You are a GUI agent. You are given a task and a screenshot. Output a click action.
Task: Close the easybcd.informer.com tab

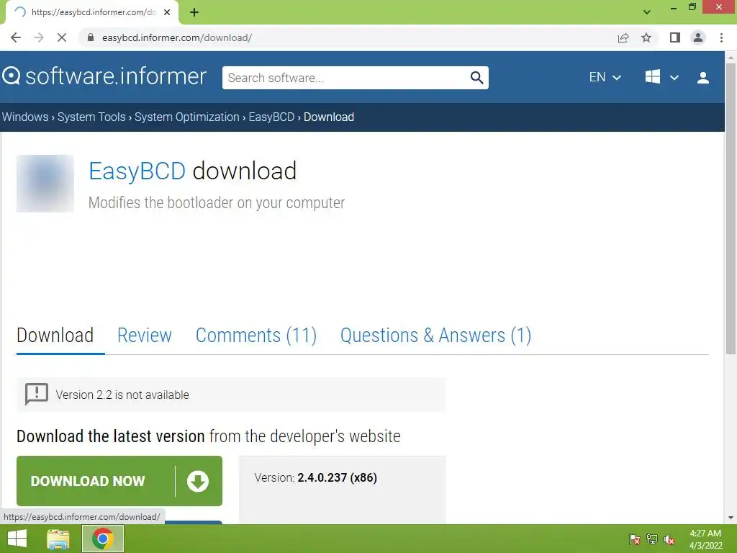pos(167,12)
